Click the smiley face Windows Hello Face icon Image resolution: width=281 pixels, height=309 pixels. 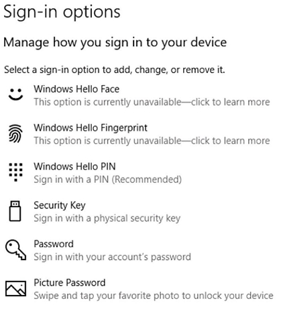click(15, 95)
